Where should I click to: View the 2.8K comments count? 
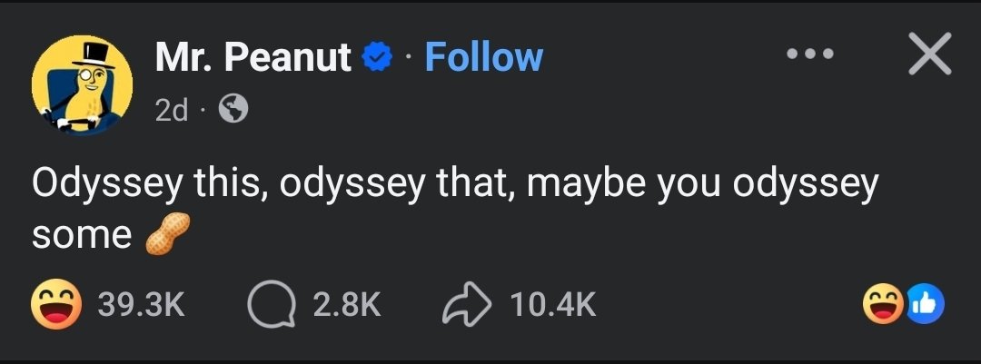pos(347,305)
